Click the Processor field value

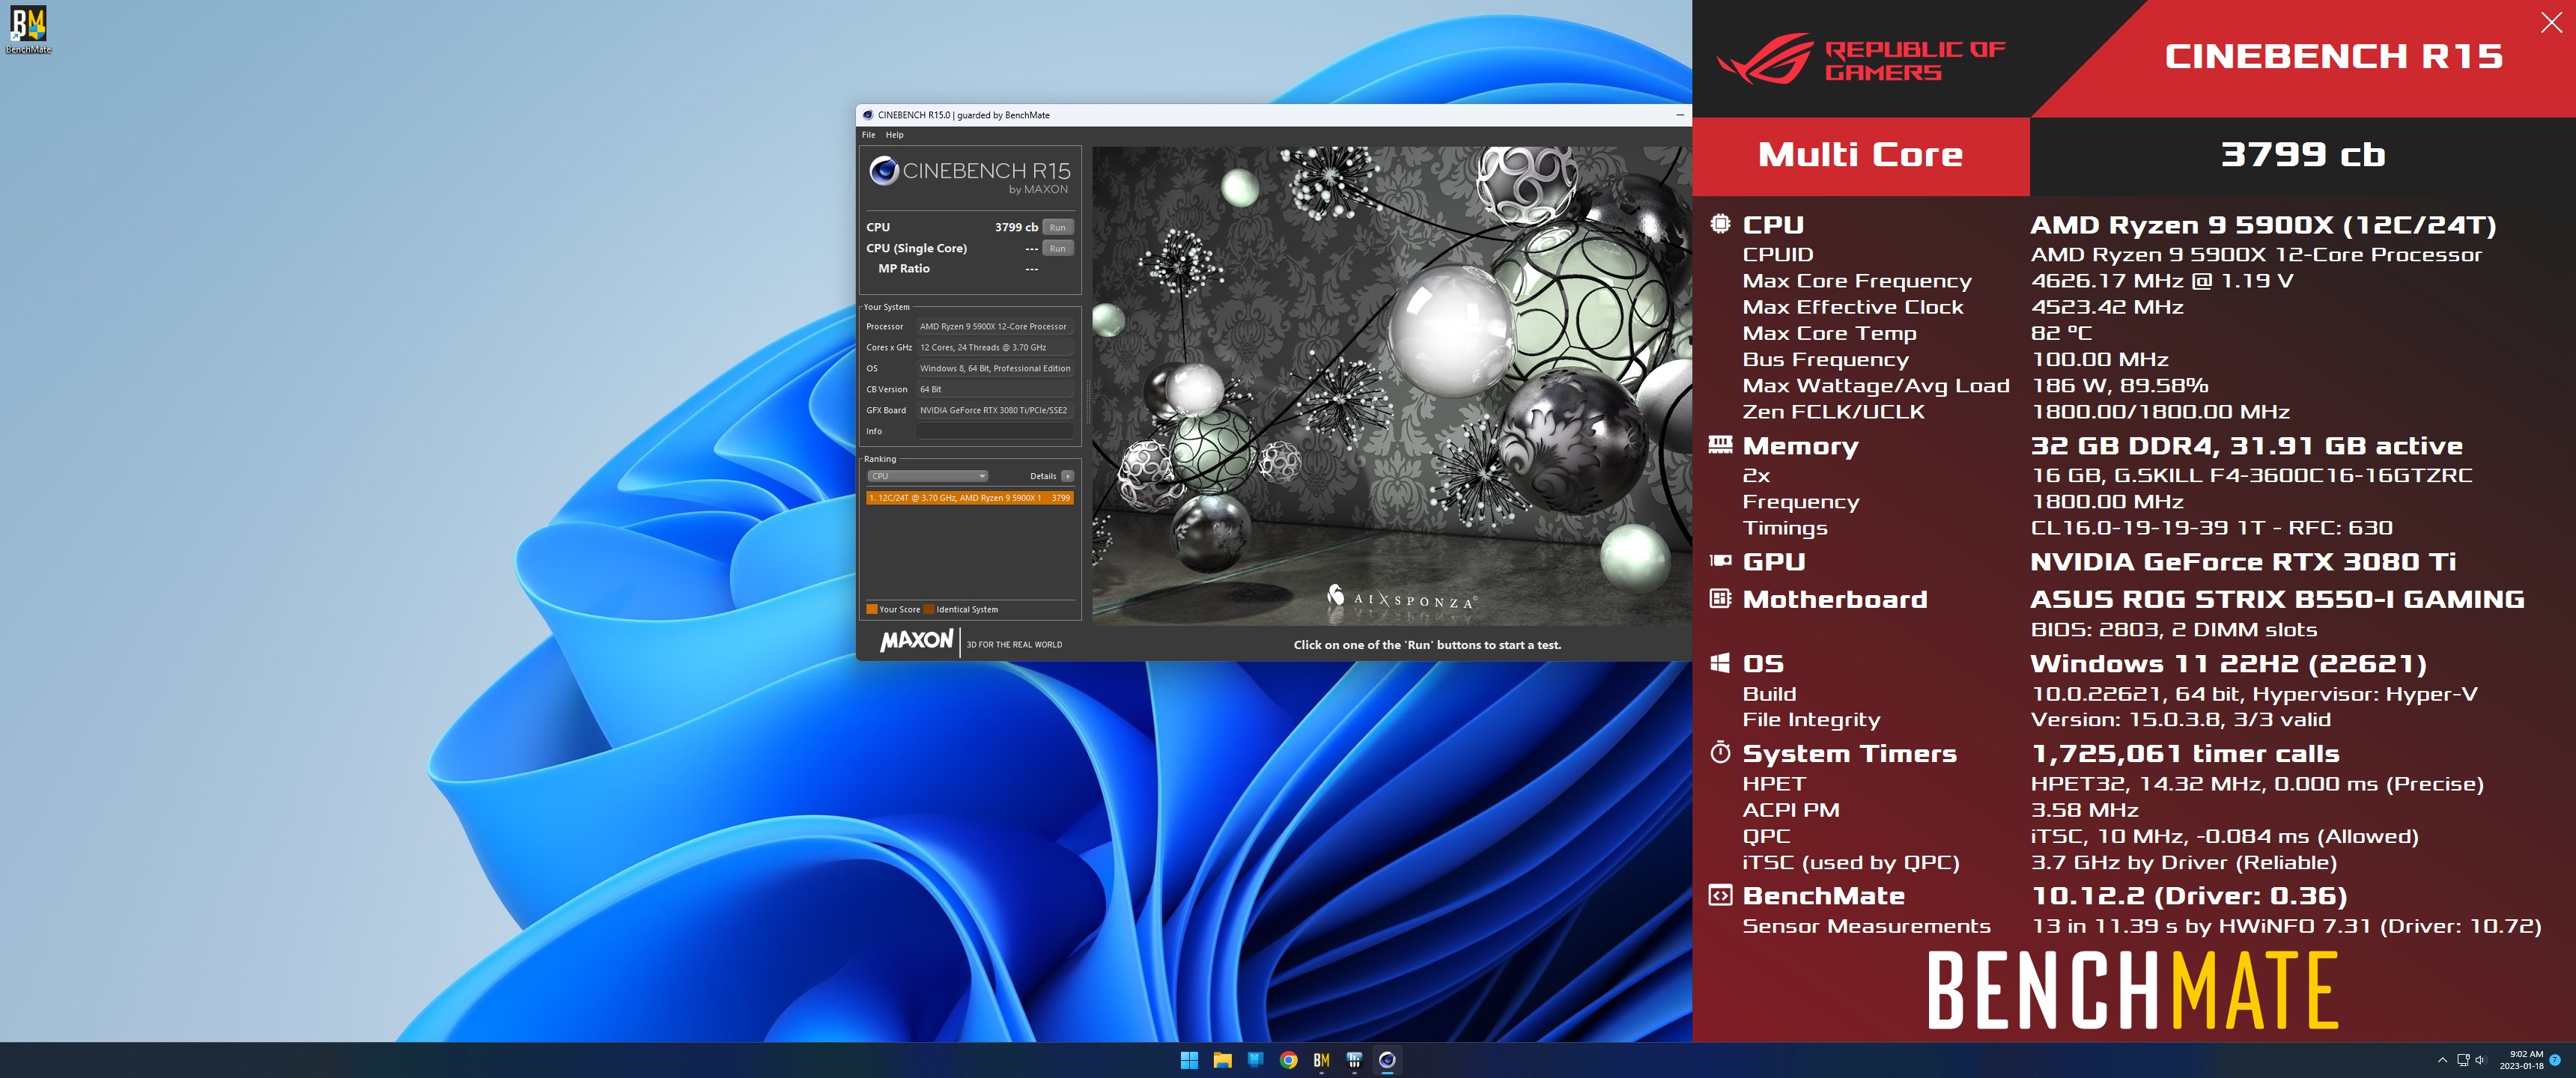click(x=995, y=326)
